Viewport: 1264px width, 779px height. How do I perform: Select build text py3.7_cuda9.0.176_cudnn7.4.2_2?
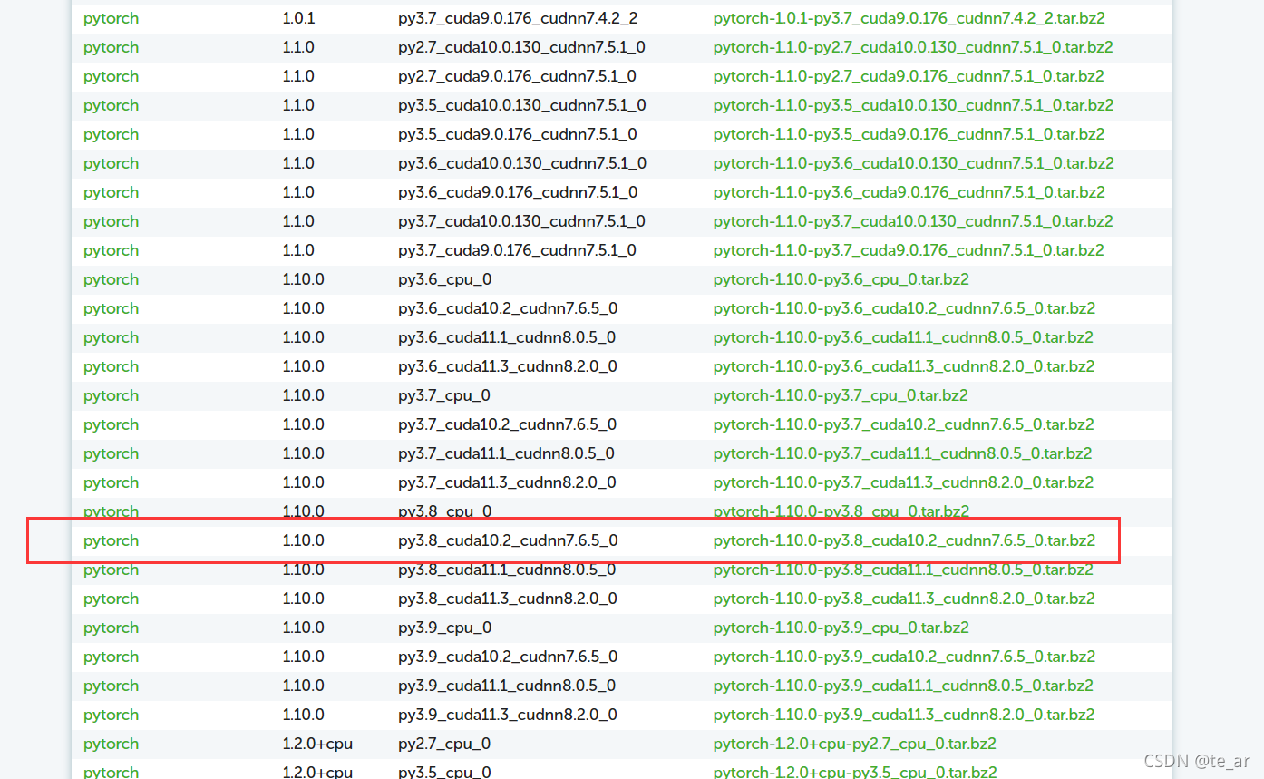517,18
